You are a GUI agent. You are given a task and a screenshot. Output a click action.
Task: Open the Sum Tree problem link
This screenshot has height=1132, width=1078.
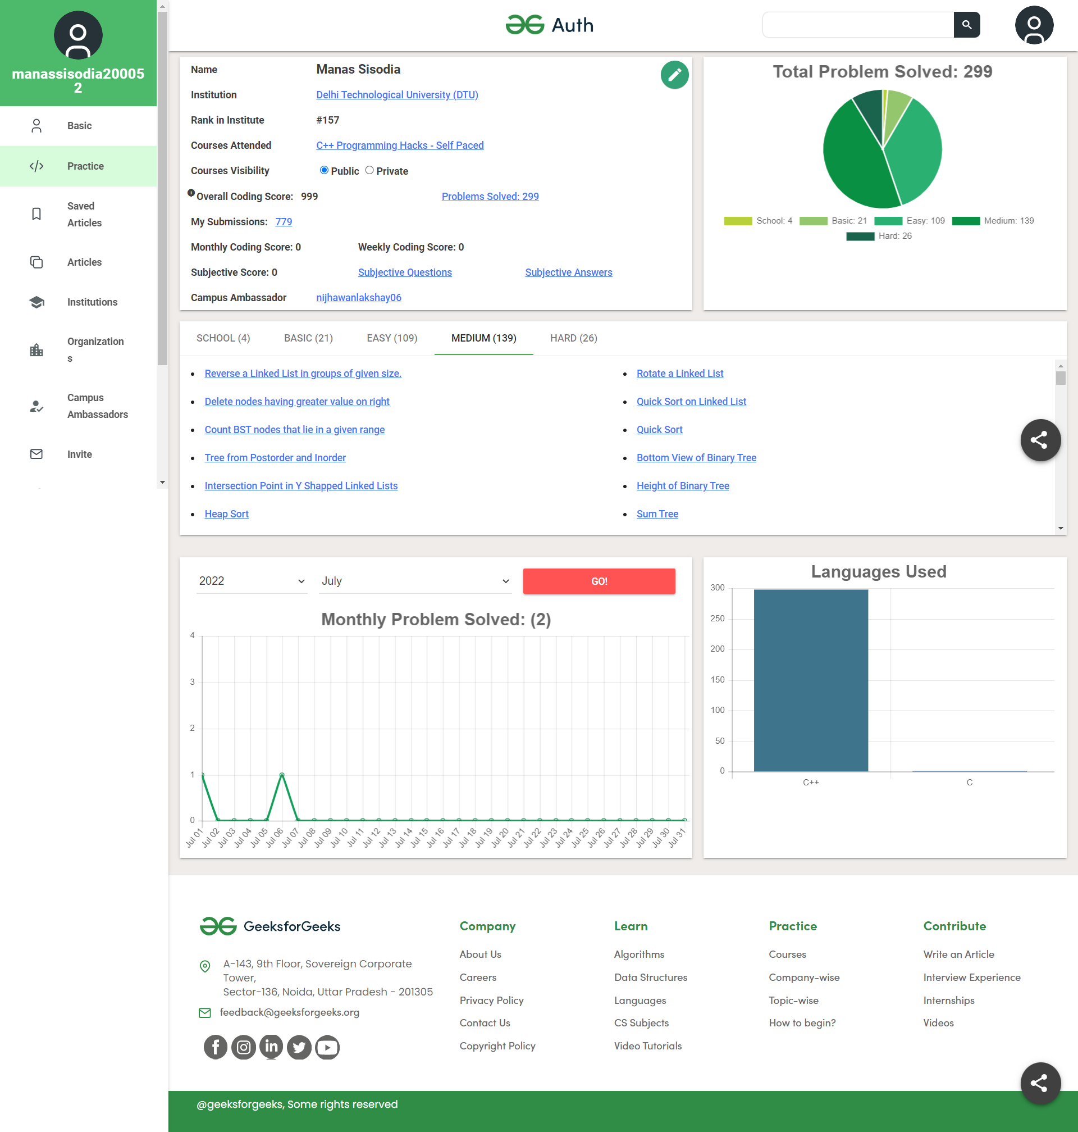tap(657, 514)
